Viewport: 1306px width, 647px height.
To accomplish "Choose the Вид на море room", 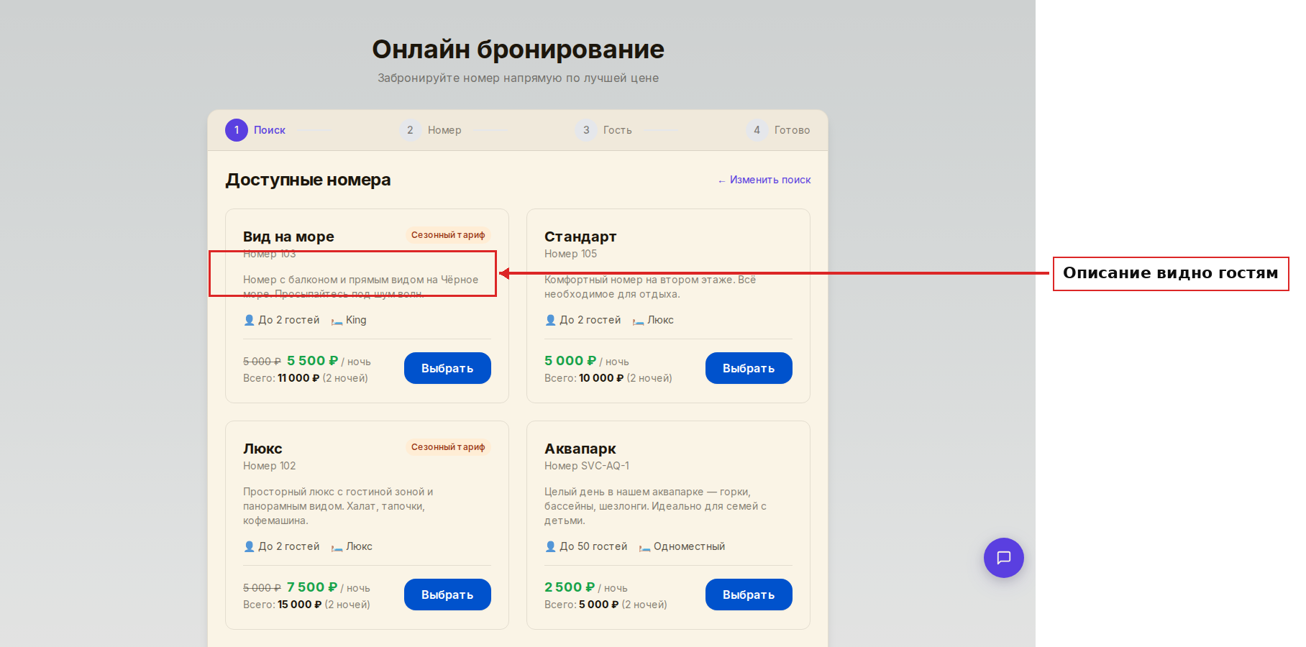I will 447,368.
